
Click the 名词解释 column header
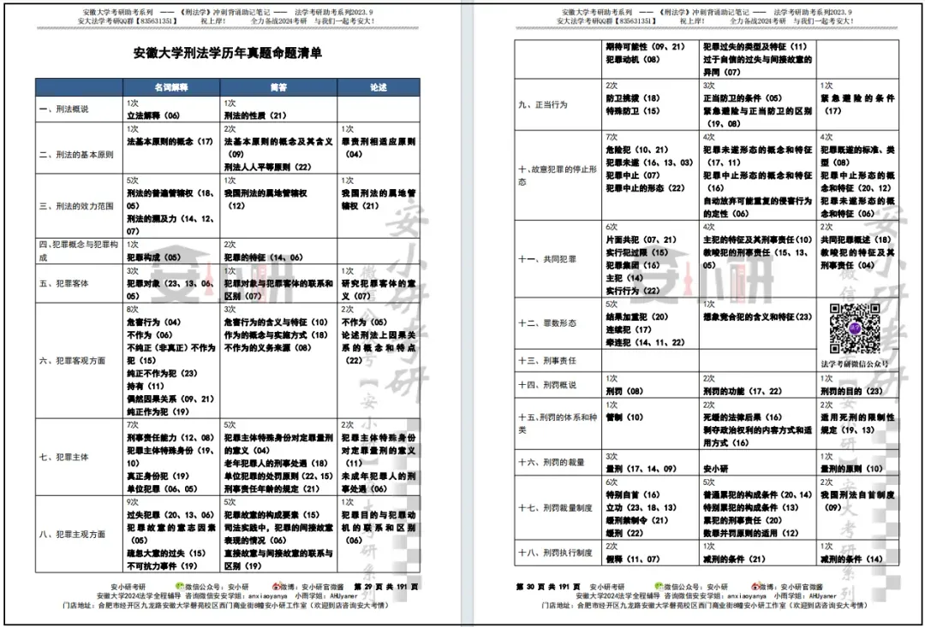171,87
